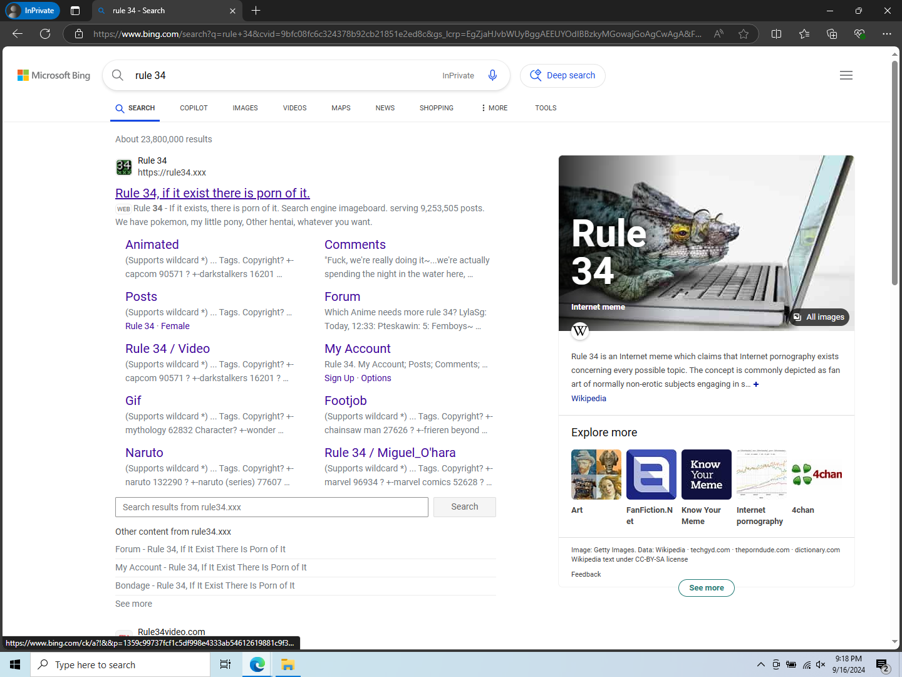Viewport: 902px width, 677px height.
Task: Open the Options sublink
Action: tap(376, 378)
